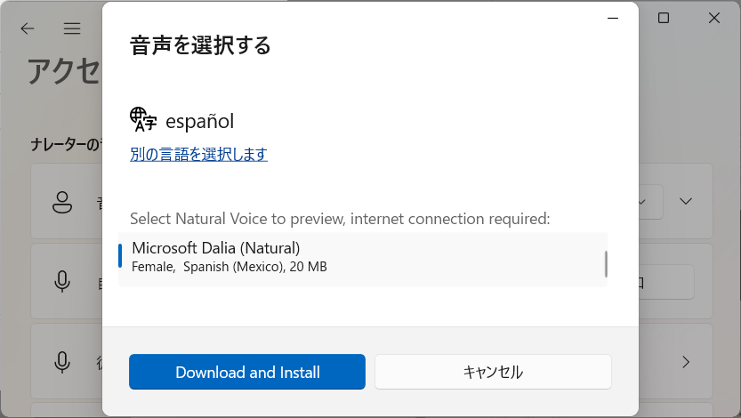Click the person voice icon in settings
This screenshot has height=418, width=741.
point(62,202)
